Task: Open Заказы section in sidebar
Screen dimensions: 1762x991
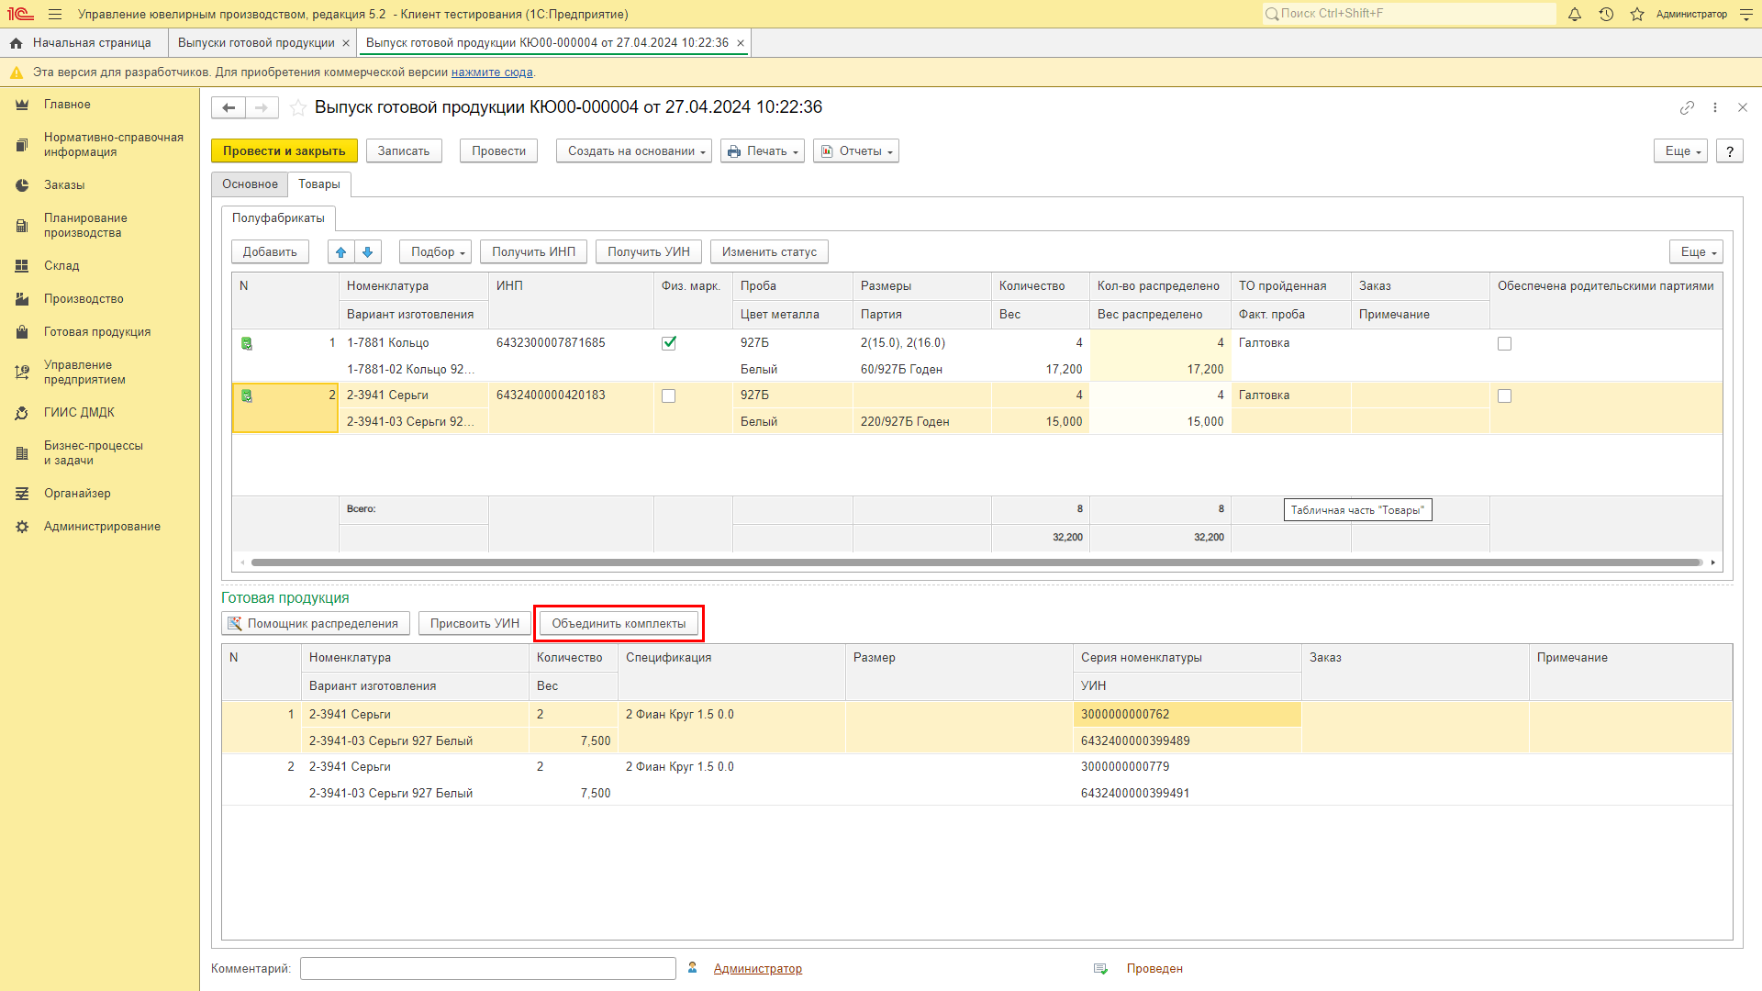Action: tap(64, 185)
